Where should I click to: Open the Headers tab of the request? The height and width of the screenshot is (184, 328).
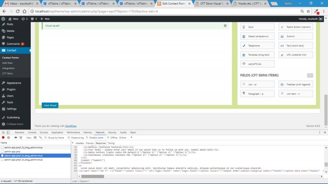pyautogui.click(x=80, y=143)
